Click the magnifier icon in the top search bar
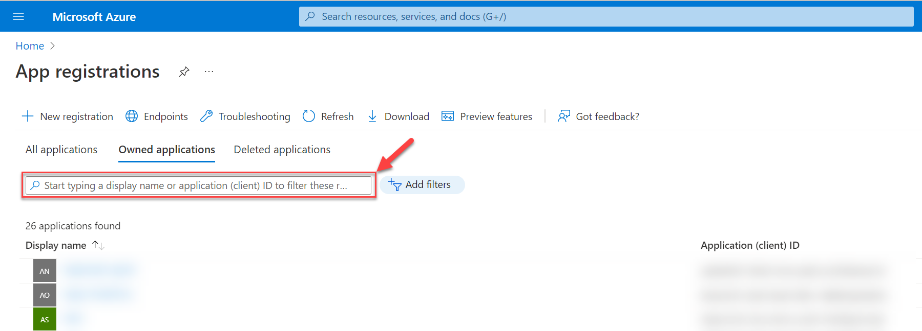922x331 pixels. 310,16
